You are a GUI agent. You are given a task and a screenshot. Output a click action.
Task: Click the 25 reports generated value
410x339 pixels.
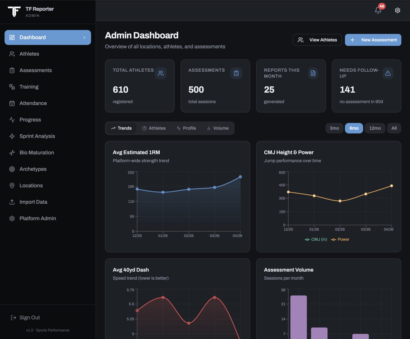(x=269, y=90)
